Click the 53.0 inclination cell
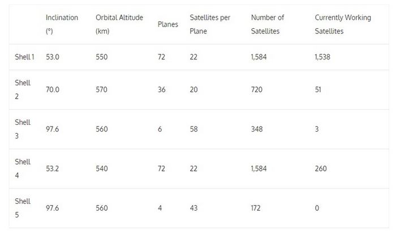This screenshot has height=235, width=396. [x=53, y=58]
